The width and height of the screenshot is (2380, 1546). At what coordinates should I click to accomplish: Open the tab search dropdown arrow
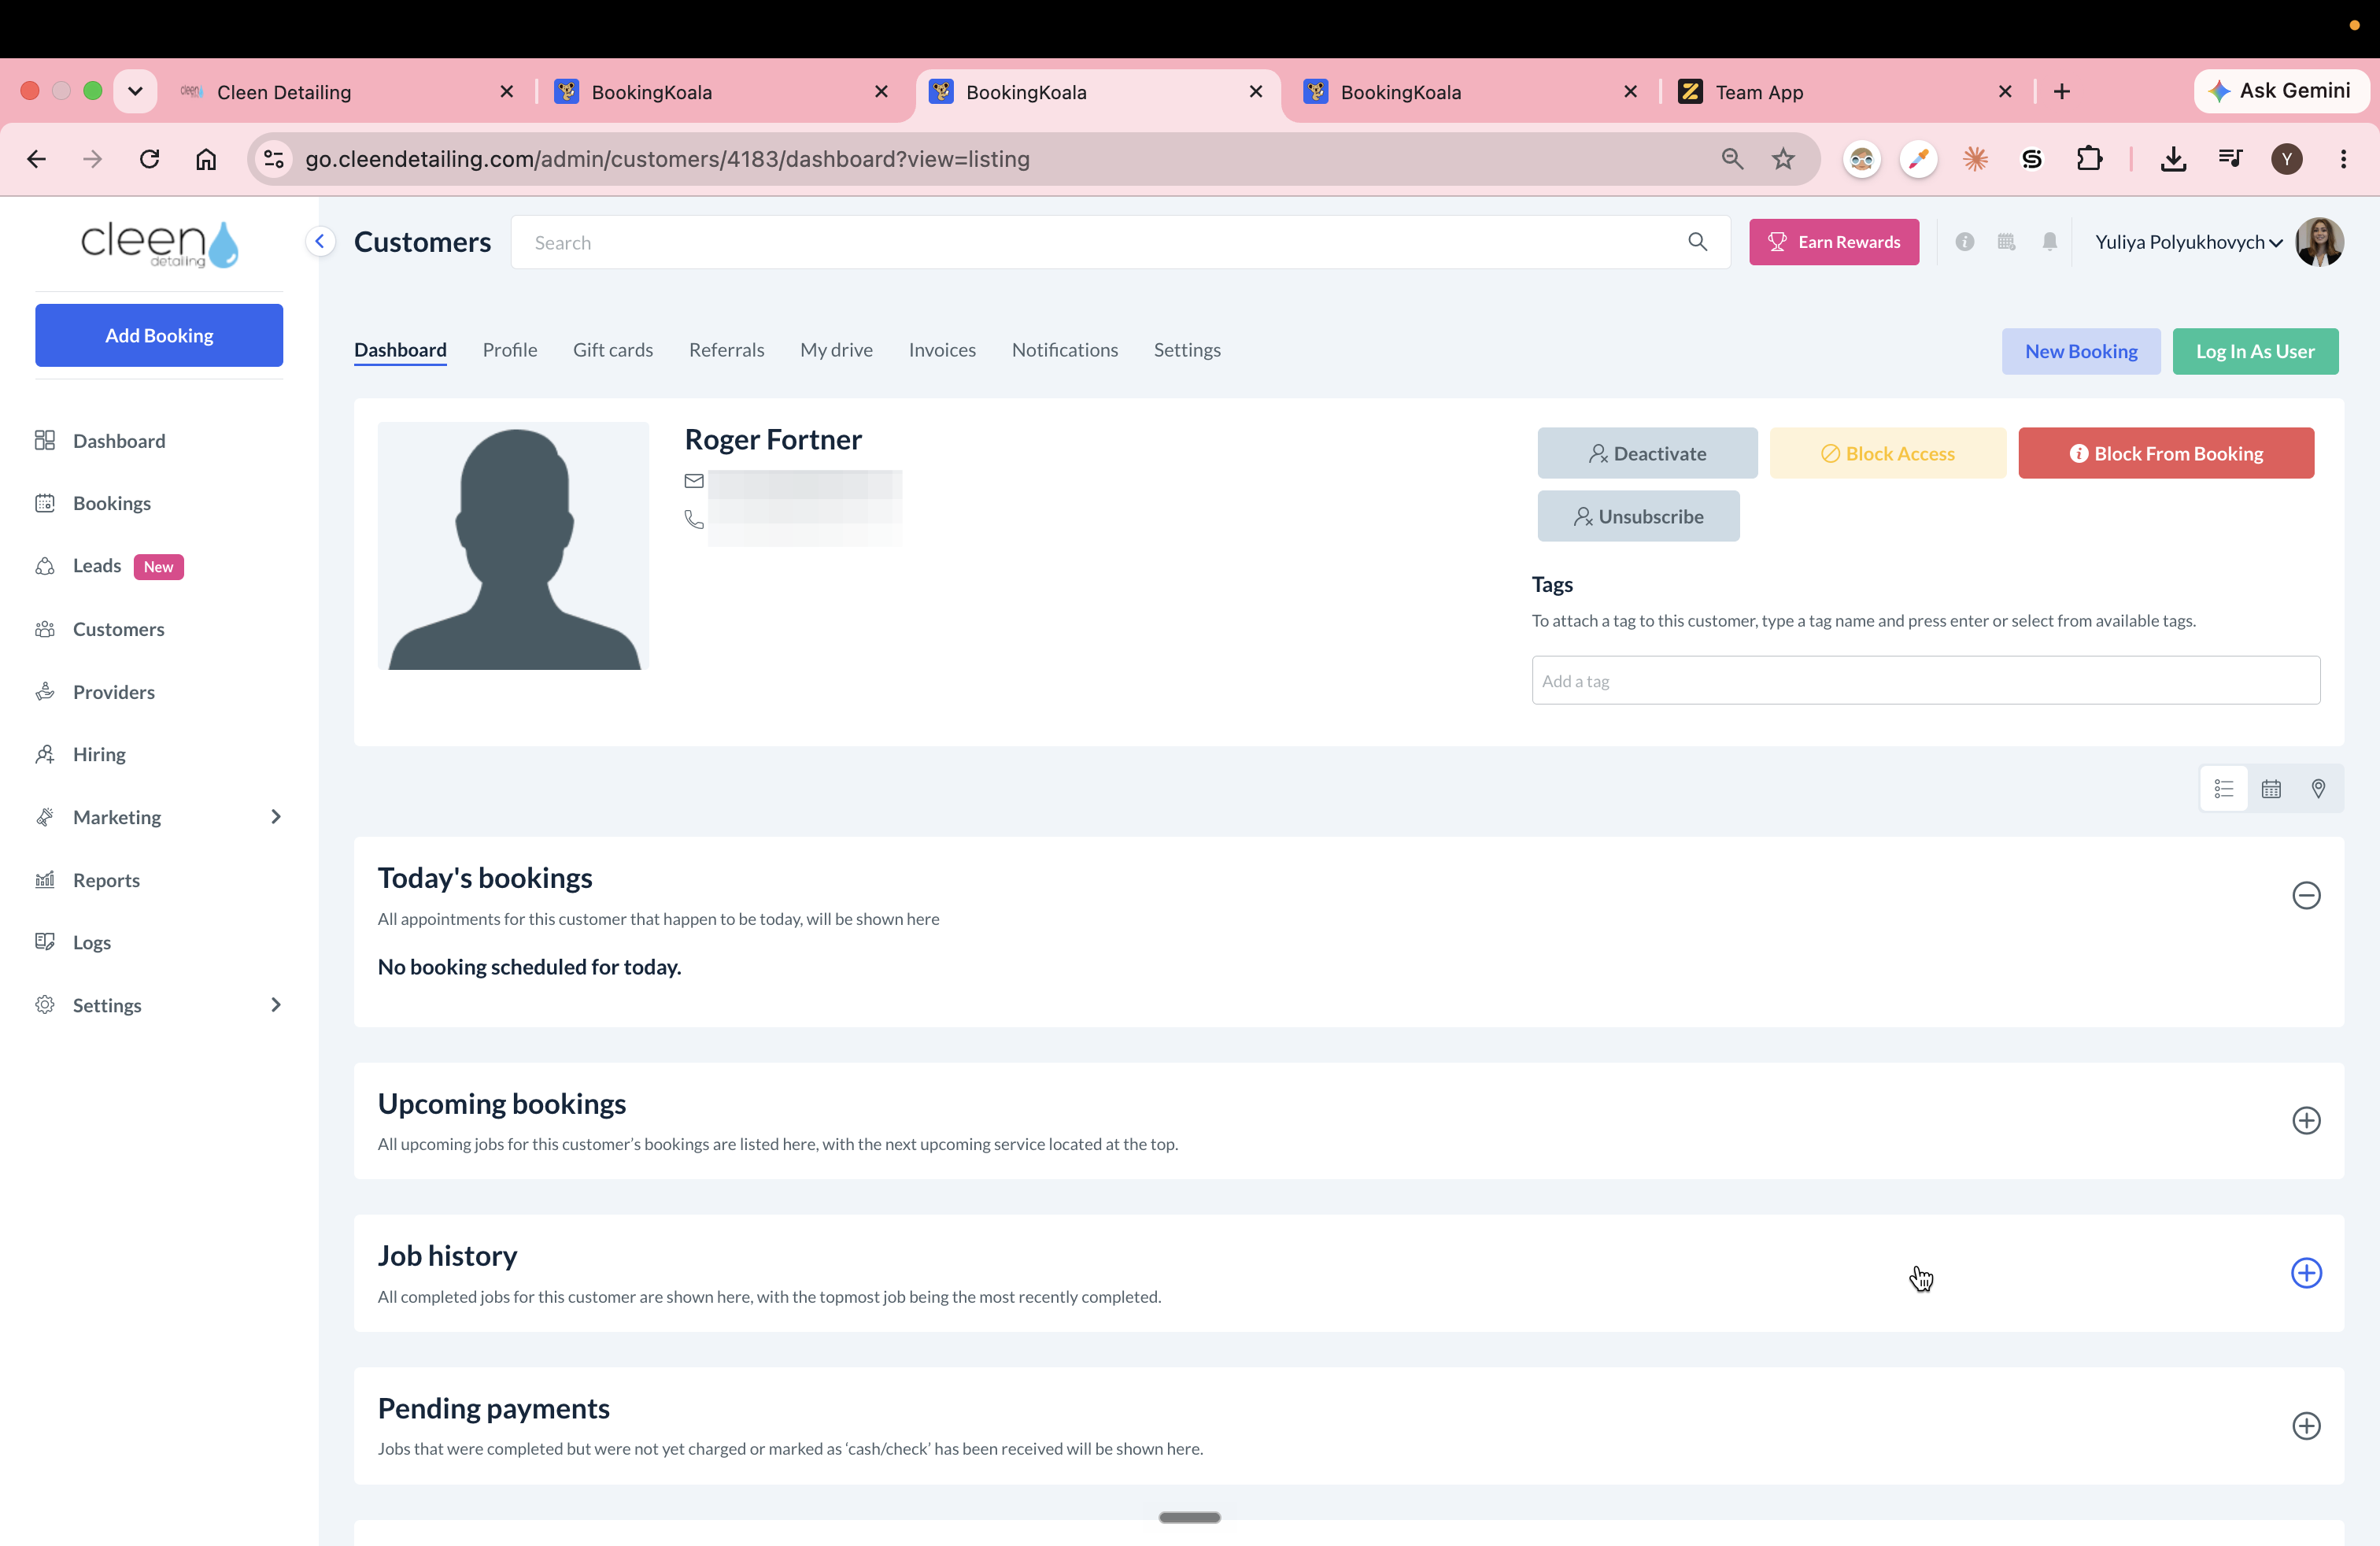click(x=135, y=91)
